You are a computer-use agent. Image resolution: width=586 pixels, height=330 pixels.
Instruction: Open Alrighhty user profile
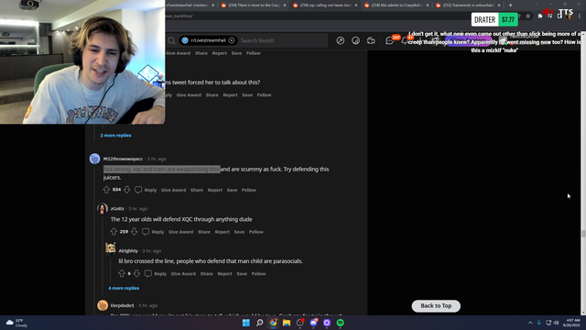pyautogui.click(x=128, y=250)
